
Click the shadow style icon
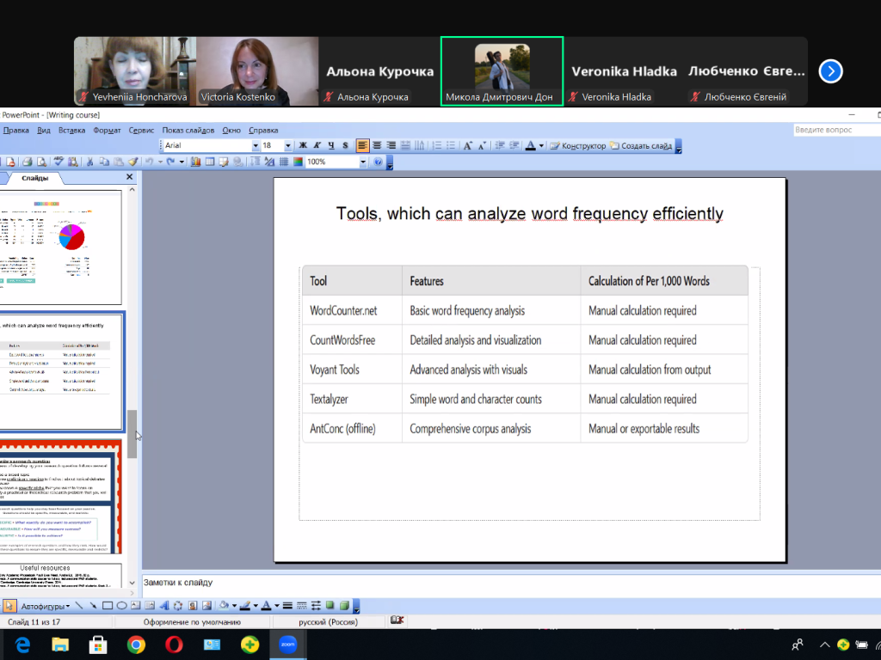point(330,606)
